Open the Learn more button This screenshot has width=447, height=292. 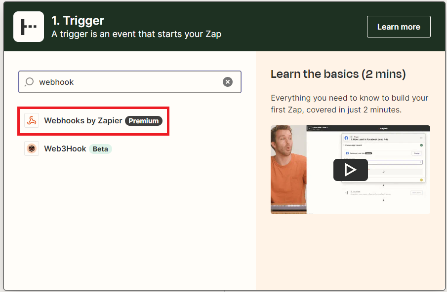[x=399, y=27]
